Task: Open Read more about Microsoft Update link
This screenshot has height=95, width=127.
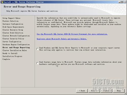Action: 62,39
